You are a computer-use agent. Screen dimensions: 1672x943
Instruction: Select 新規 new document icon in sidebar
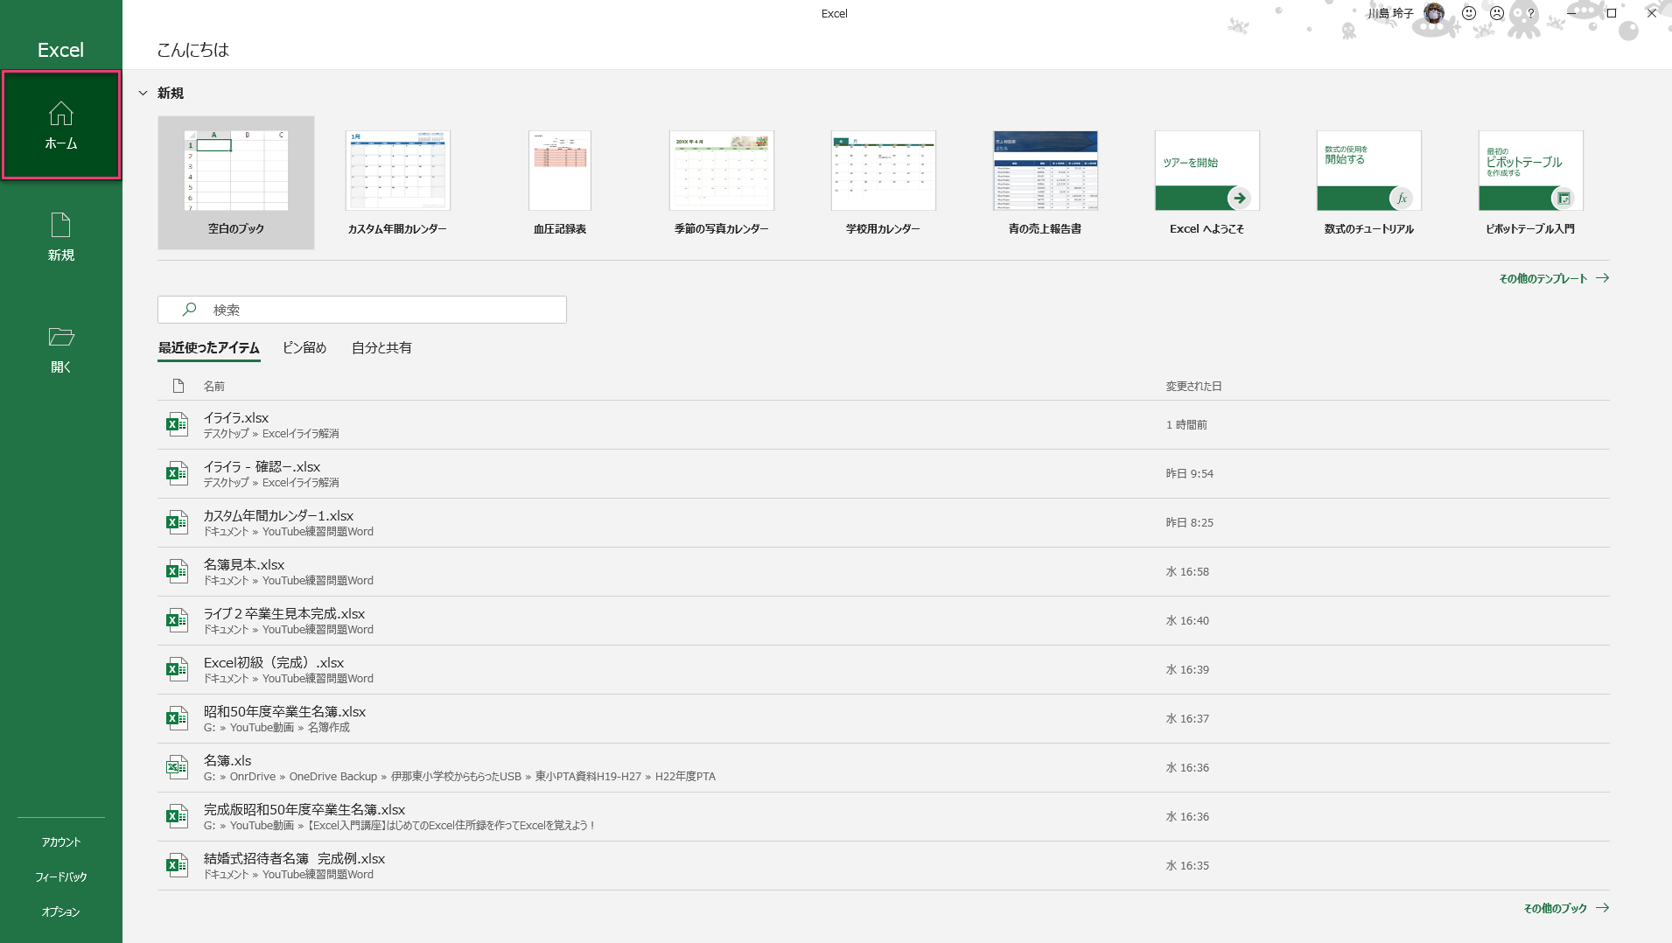pyautogui.click(x=60, y=225)
